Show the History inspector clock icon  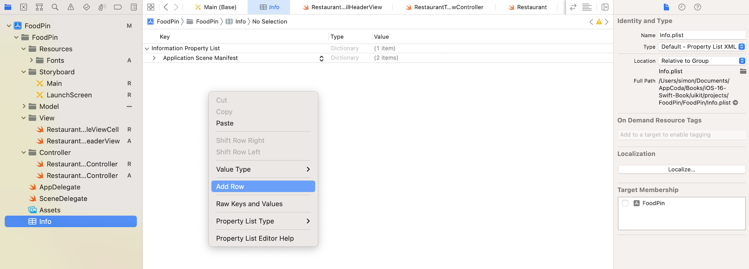(682, 7)
